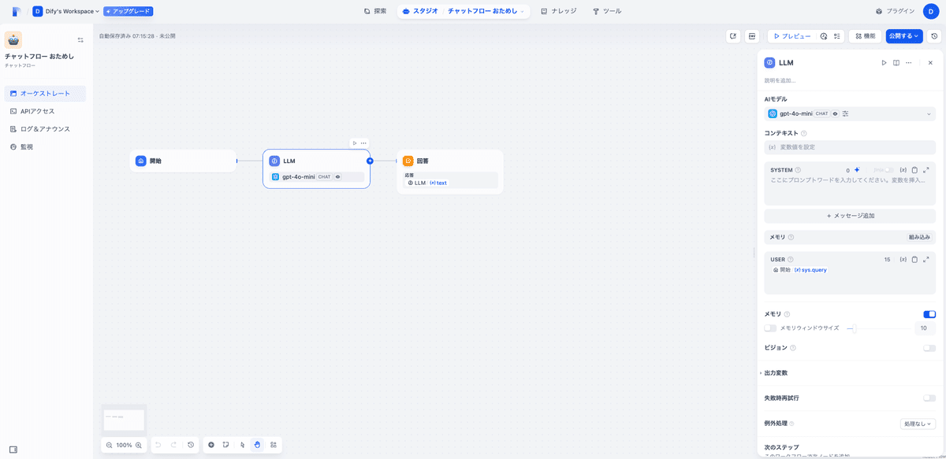Screen dimensions: 946x459
Task: Open AI model gpt-4o-mini dropdown
Action: coord(850,113)
